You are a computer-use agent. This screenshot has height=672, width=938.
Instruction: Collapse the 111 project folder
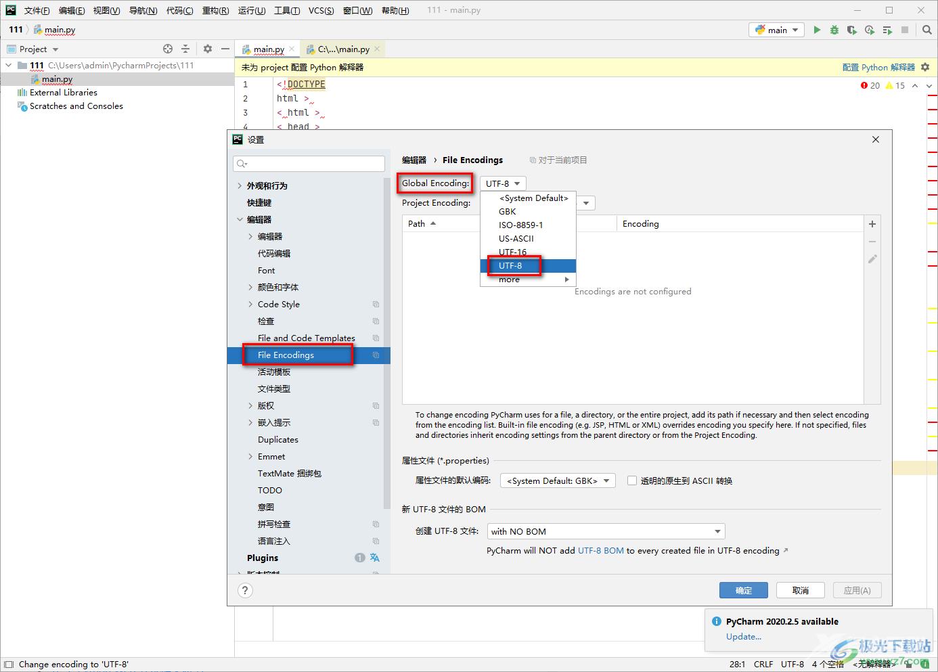(8, 66)
